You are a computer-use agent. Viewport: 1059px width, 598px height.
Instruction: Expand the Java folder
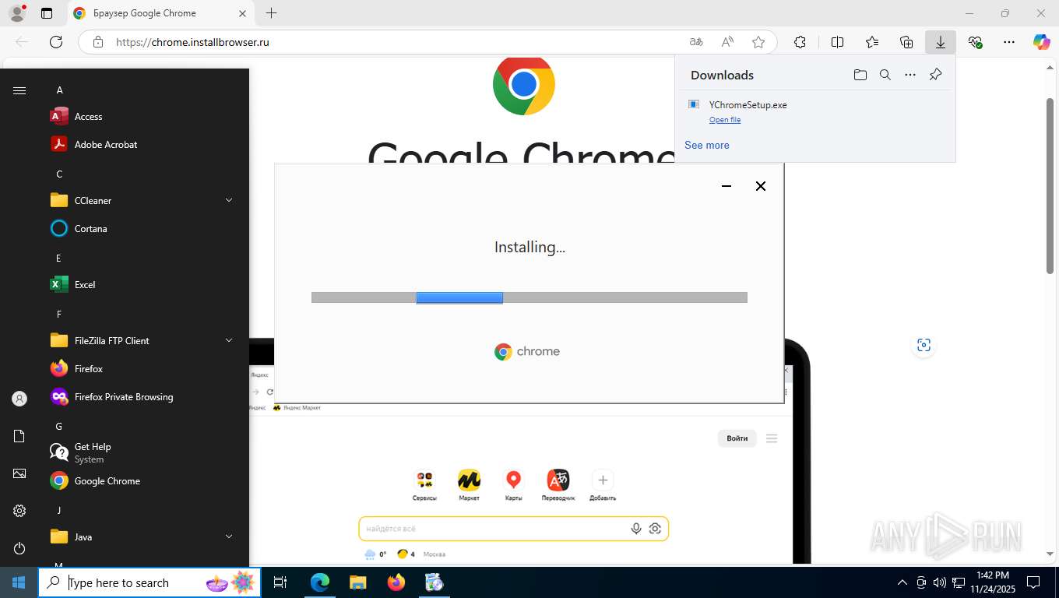(140, 537)
